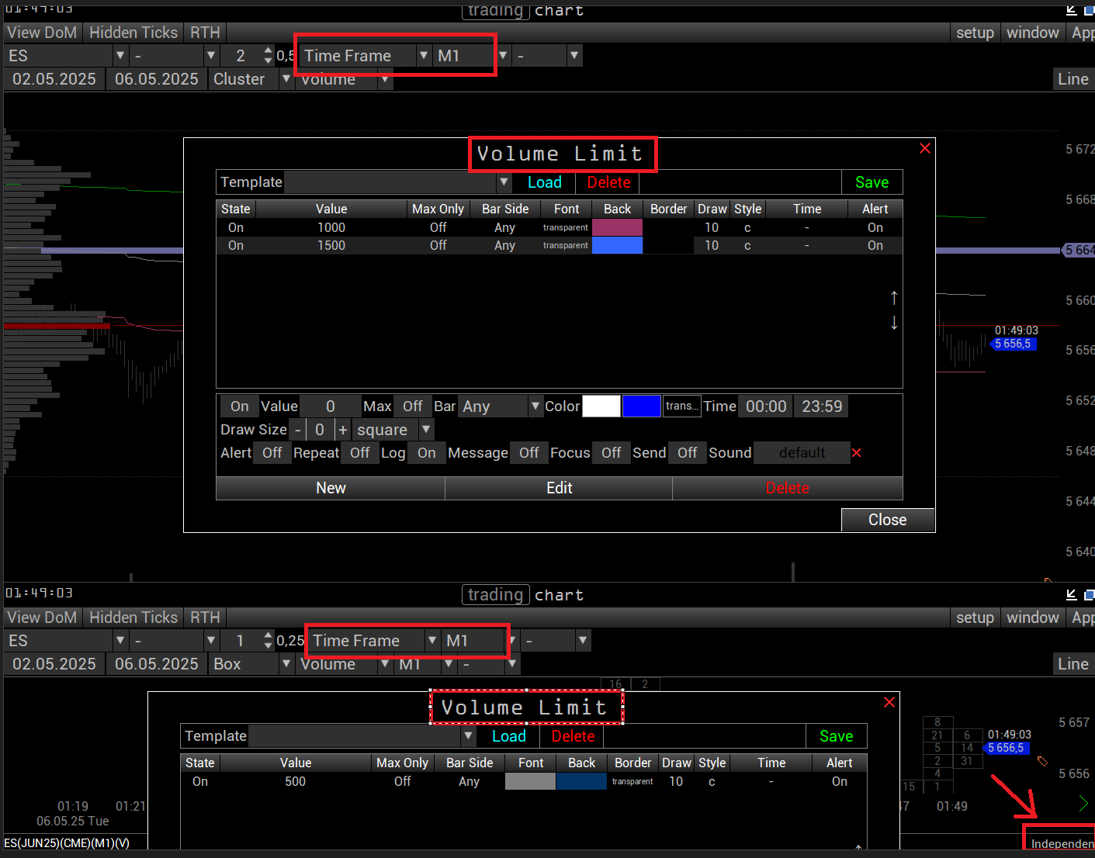Viewport: 1095px width, 858px height.
Task: Click upper chart cluster size stepper arrows
Action: (x=268, y=55)
